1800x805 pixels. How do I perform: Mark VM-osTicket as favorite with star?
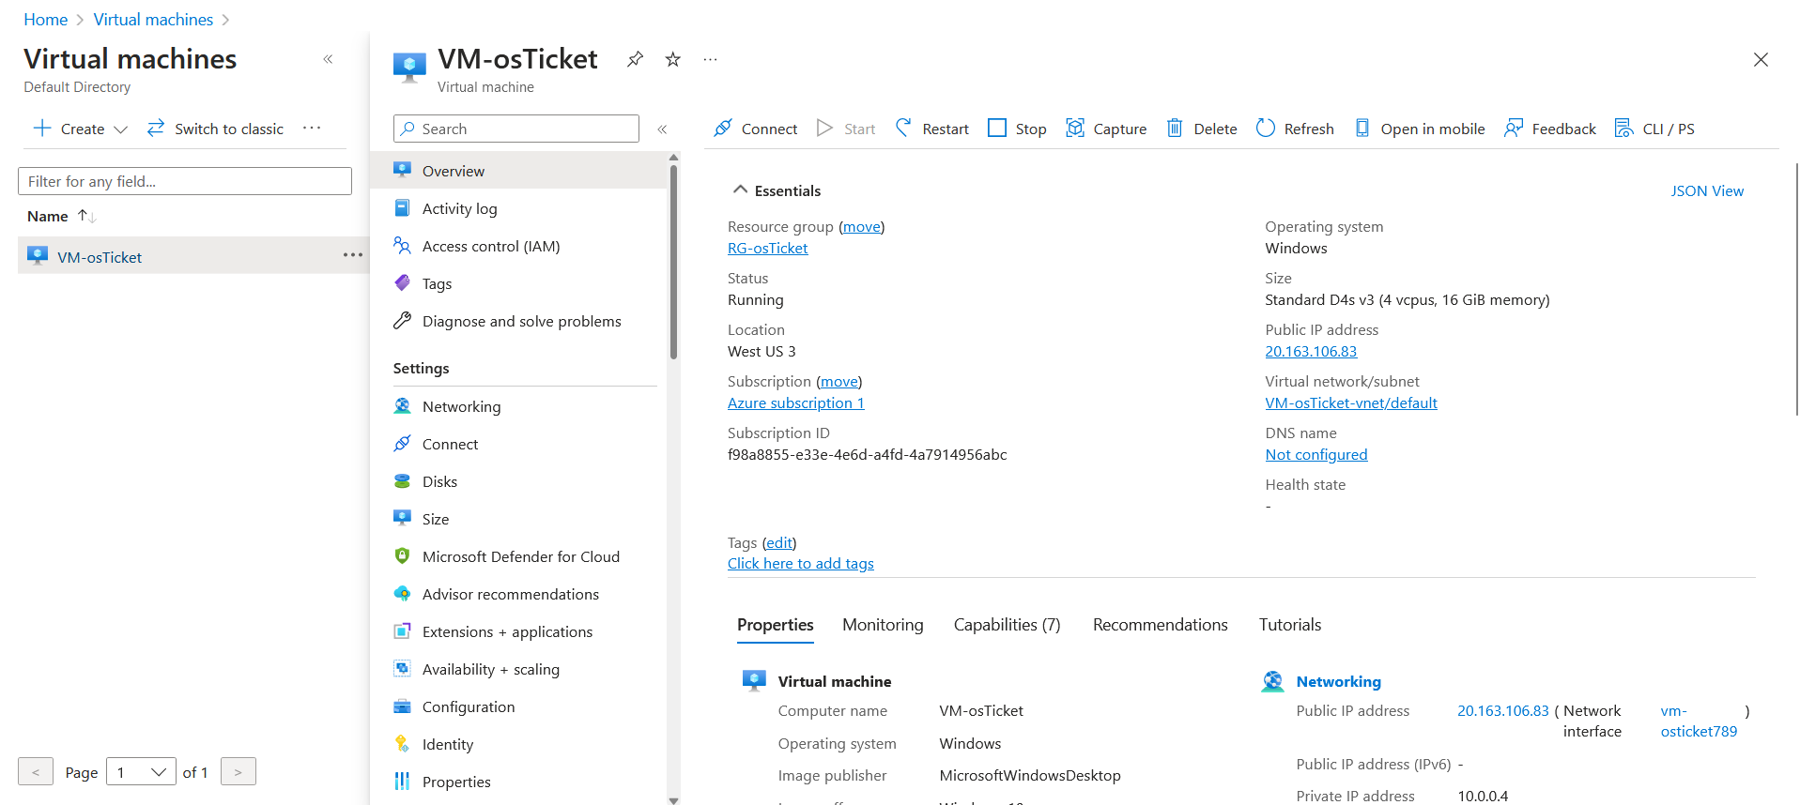(x=673, y=59)
